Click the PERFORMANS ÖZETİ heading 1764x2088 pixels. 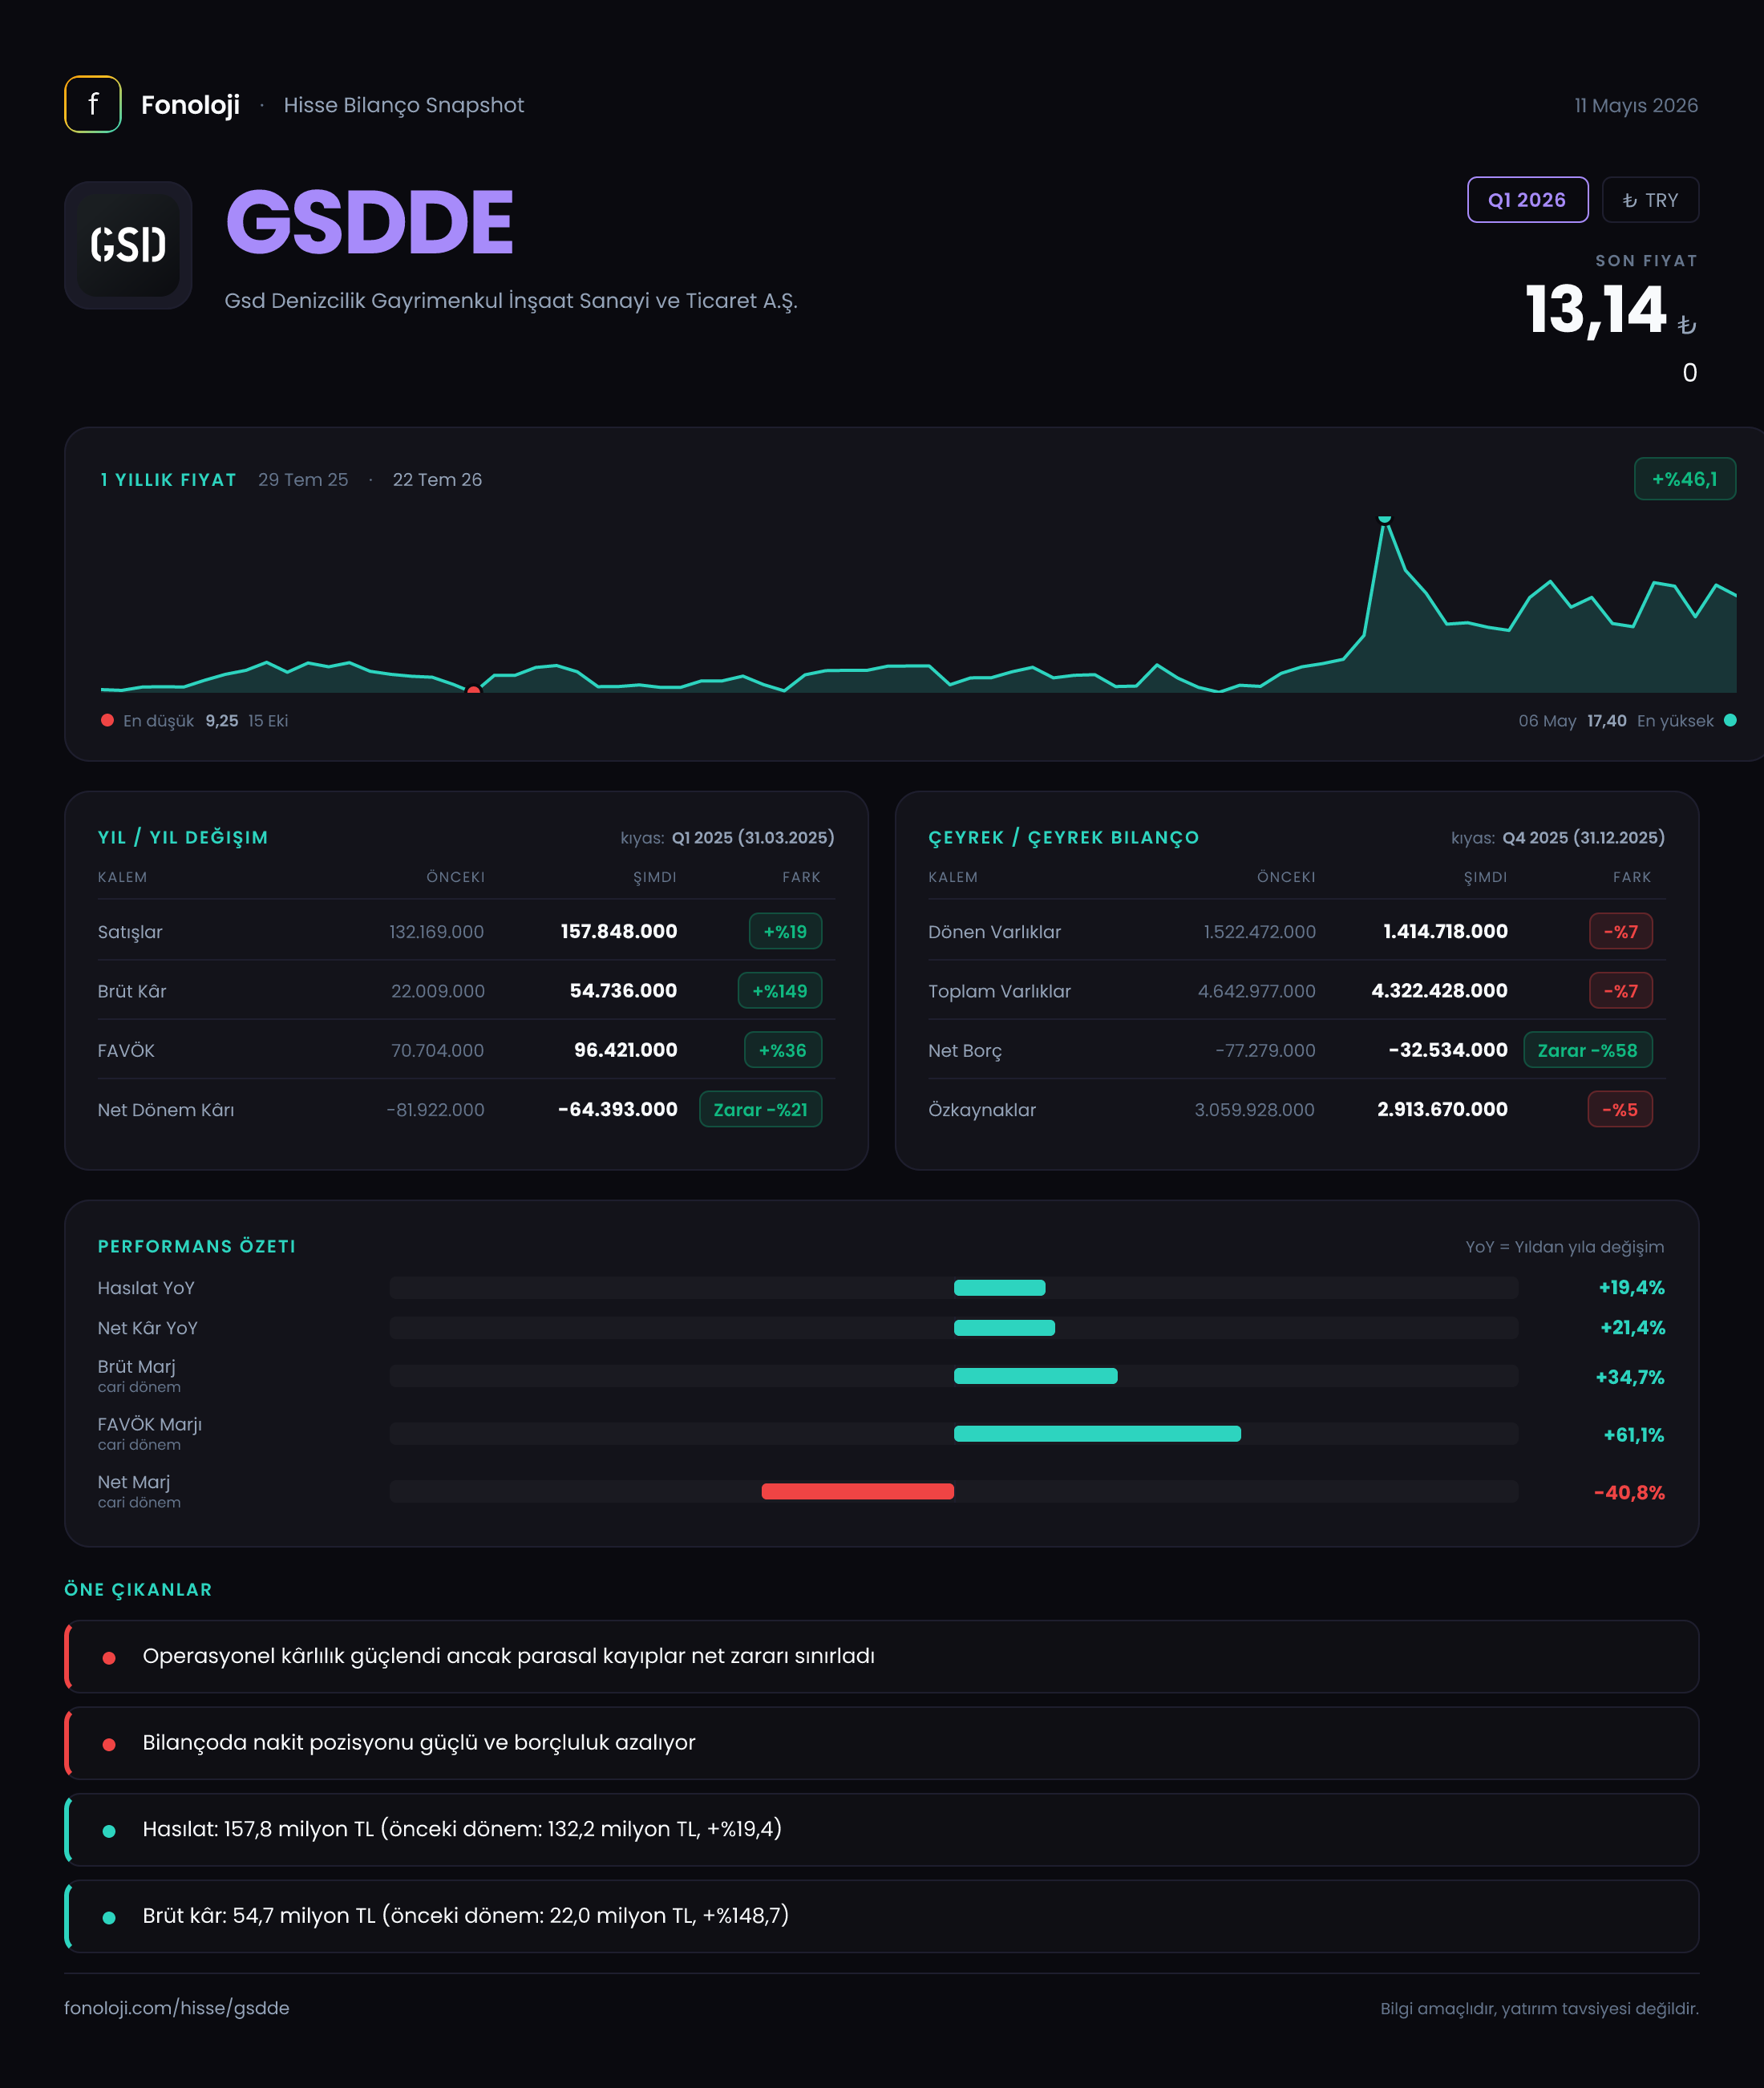tap(197, 1247)
